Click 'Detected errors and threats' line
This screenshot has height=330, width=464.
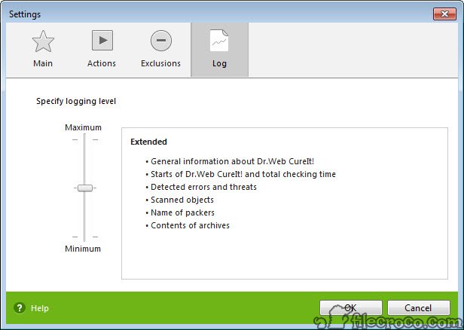203,187
